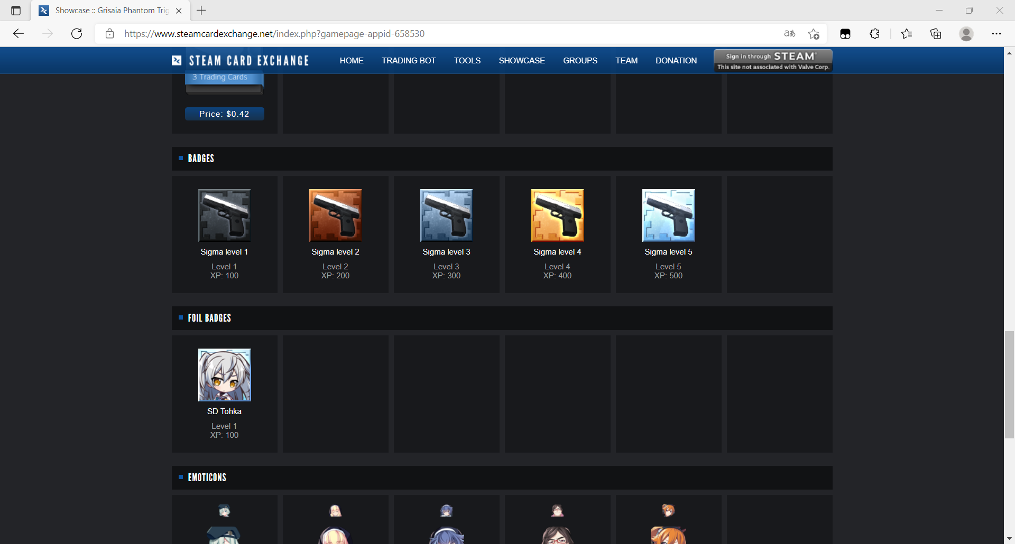Click FOIL BADGES section header
The height and width of the screenshot is (544, 1015).
coord(502,318)
